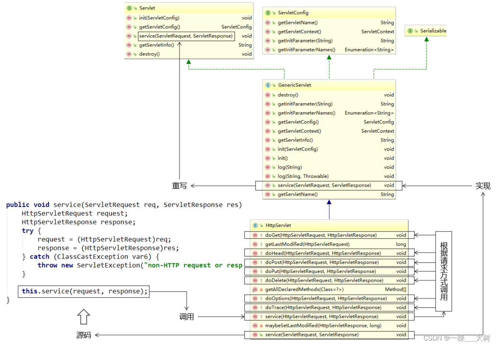
Task: Click the green interface icon on Servlet class header
Action: click(x=129, y=8)
